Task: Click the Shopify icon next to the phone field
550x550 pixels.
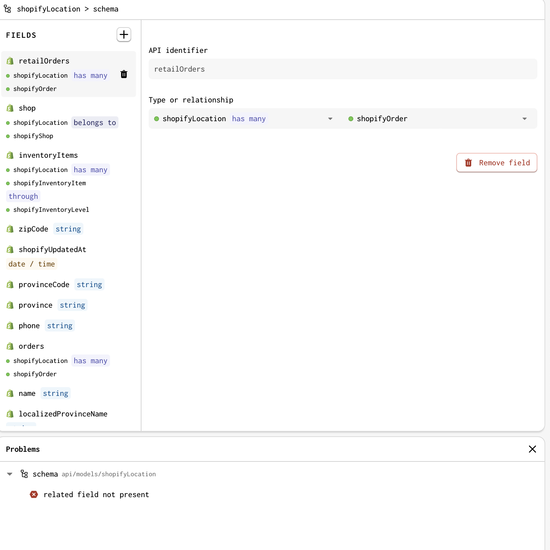Action: tap(10, 325)
